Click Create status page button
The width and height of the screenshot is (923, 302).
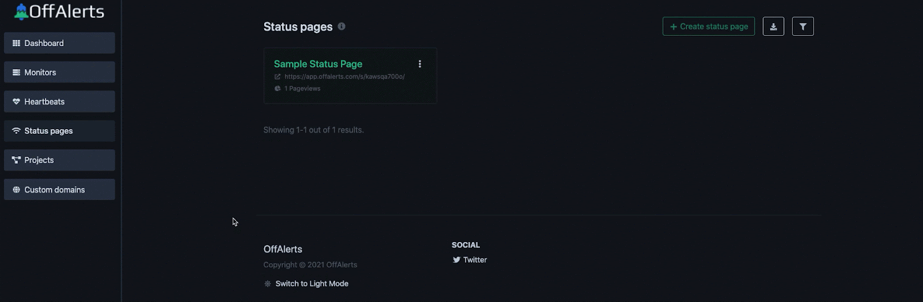708,27
